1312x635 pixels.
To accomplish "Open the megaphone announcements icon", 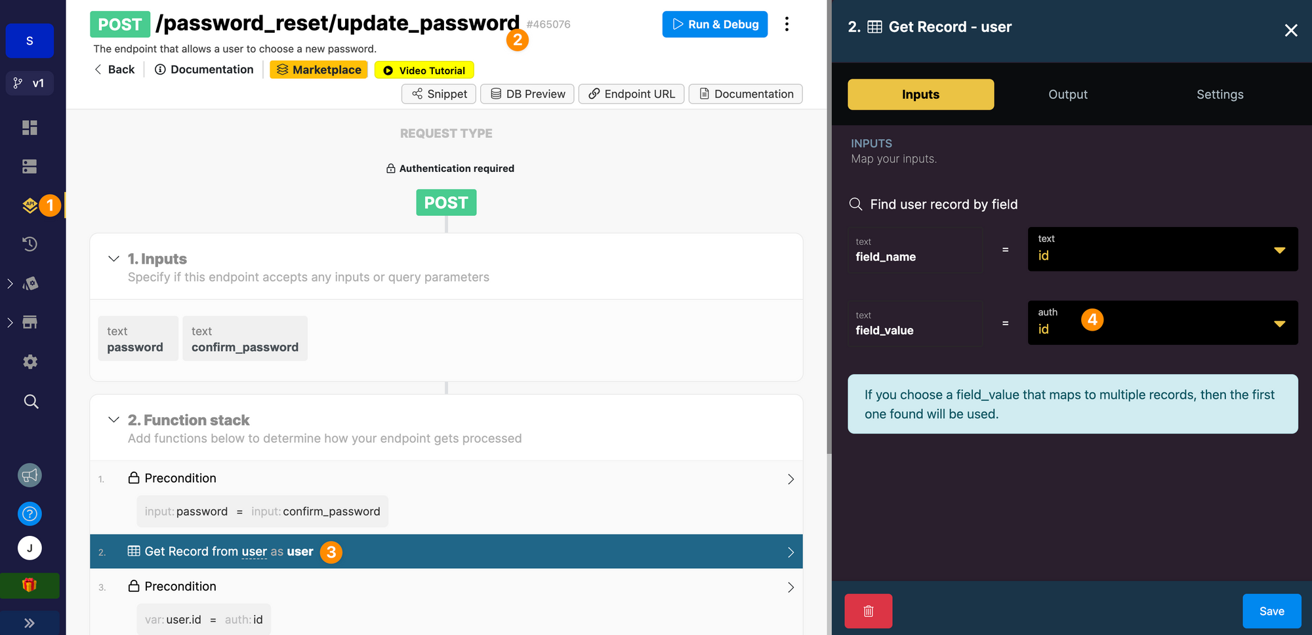I will 30,475.
